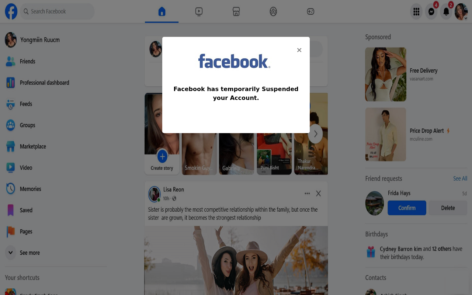This screenshot has height=295, width=472.
Task: Click the Facebook logo icon
Action: point(11,11)
